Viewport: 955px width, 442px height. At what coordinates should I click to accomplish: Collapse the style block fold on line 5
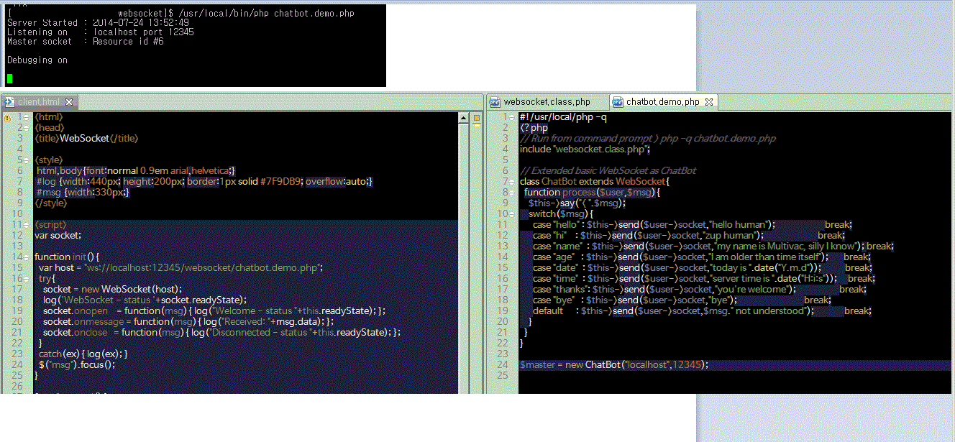click(27, 160)
